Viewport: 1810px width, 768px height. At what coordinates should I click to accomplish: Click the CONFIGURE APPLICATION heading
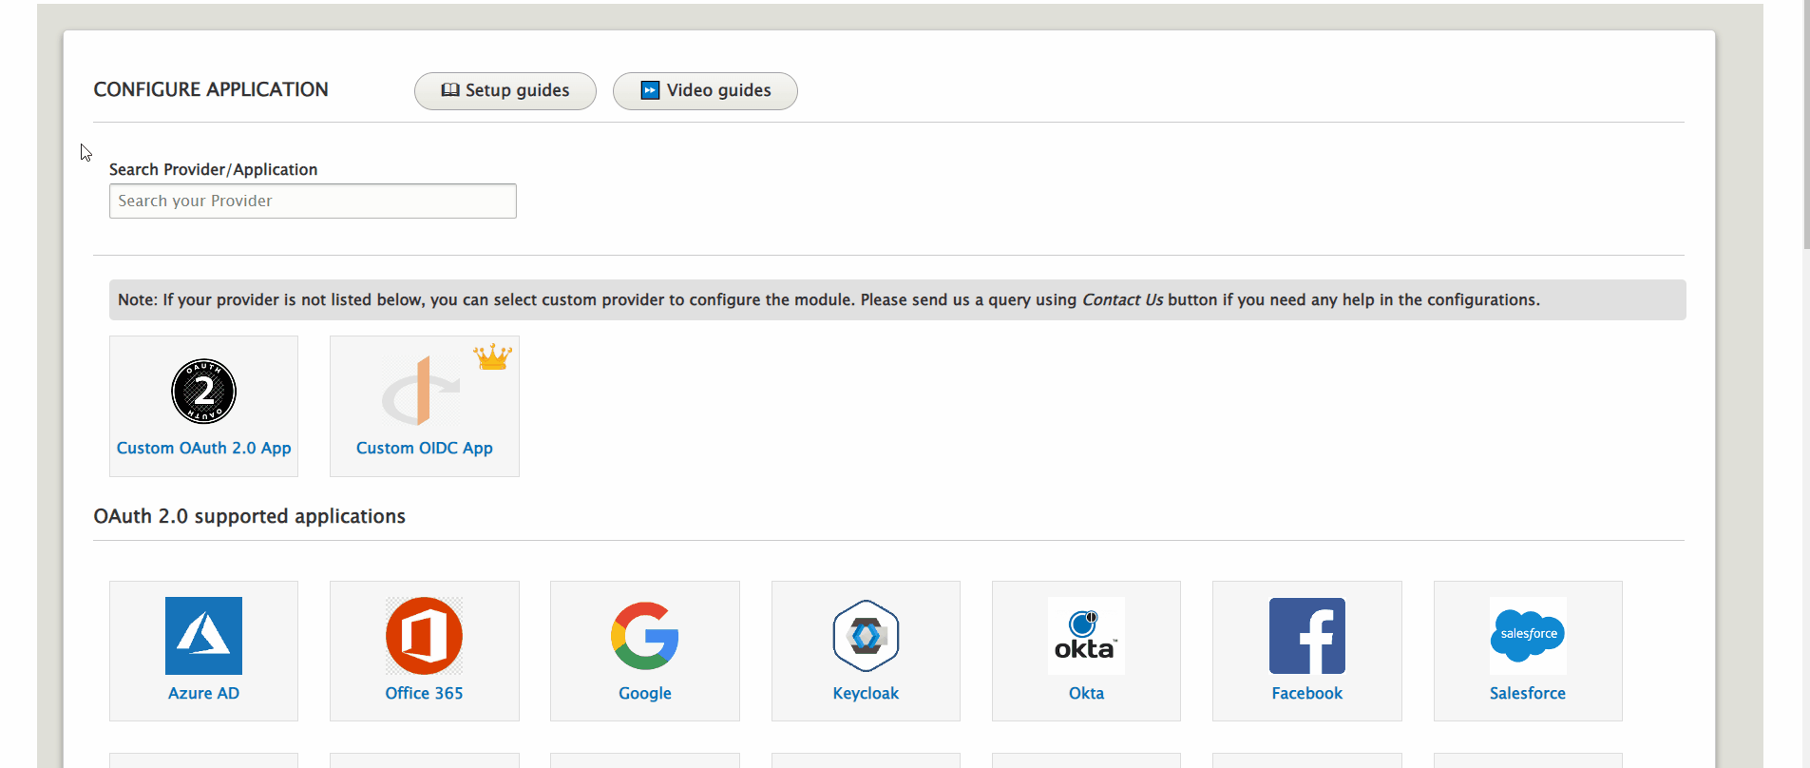click(x=211, y=89)
